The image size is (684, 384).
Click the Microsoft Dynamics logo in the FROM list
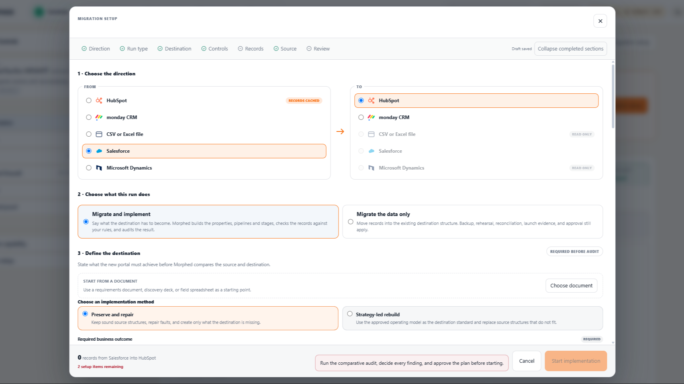(99, 168)
